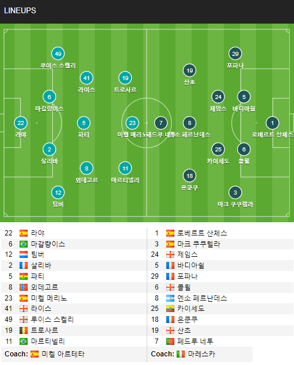
Task: Select player circle 25 카이세도
Action: pos(218,150)
